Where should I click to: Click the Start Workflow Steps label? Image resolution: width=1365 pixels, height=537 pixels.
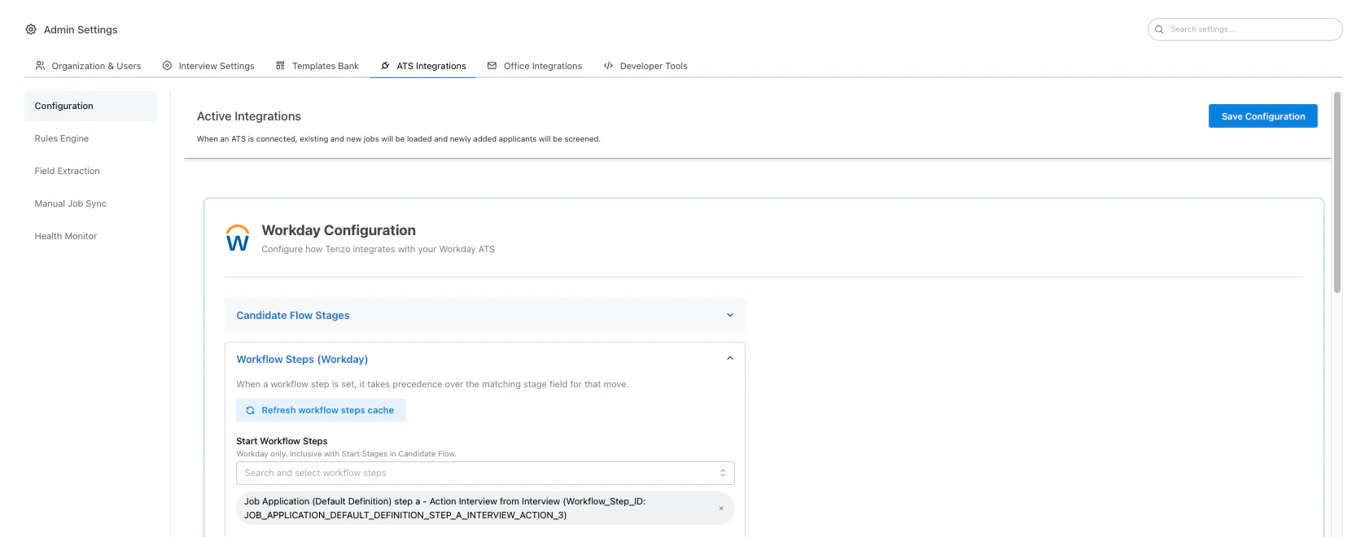pos(282,441)
